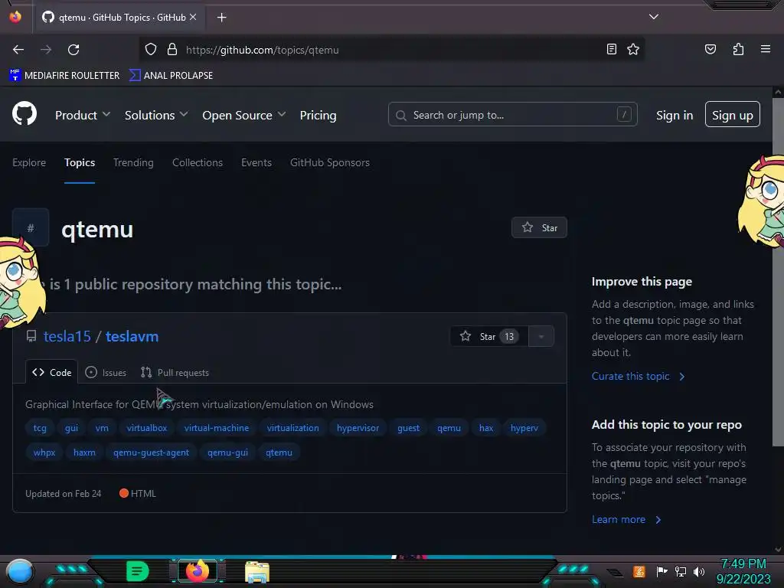Open the MEDIAFIRE ROULETTER bookmark
This screenshot has height=588, width=784.
64,76
